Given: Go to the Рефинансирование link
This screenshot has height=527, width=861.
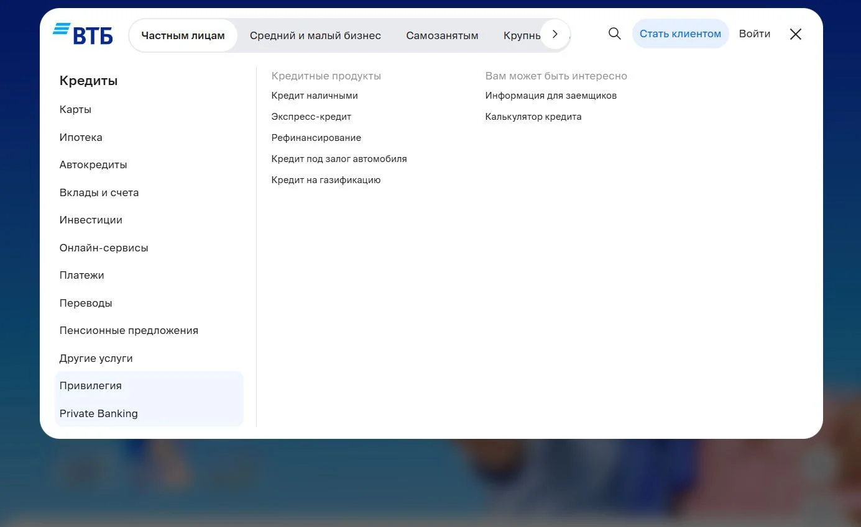Looking at the screenshot, I should coord(316,138).
